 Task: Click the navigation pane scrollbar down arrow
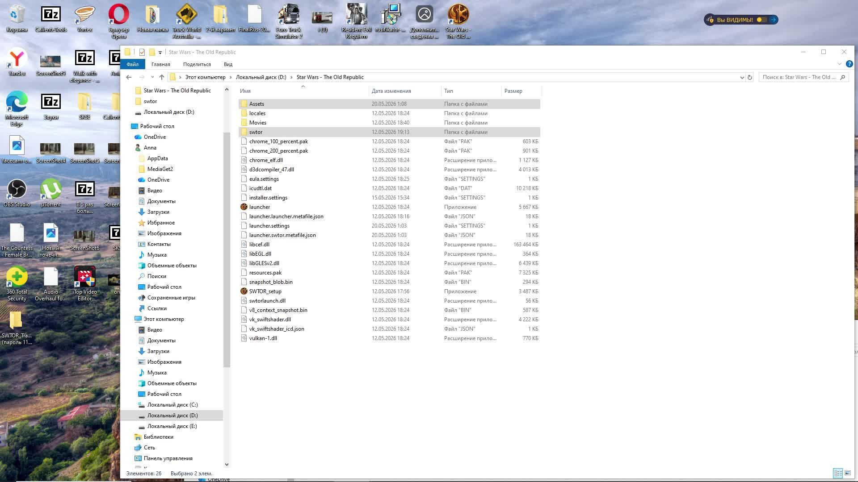[x=227, y=465]
